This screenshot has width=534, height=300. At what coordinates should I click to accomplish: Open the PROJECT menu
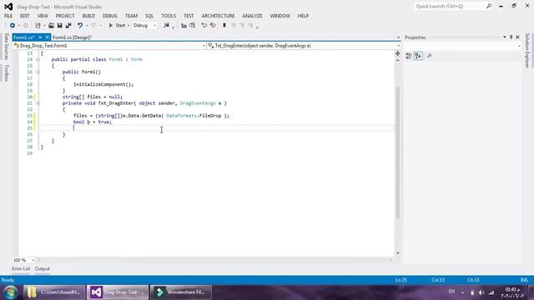pos(65,16)
